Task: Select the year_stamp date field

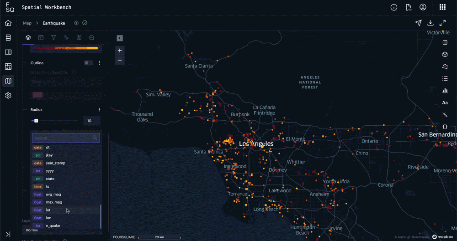Action: tap(66, 163)
